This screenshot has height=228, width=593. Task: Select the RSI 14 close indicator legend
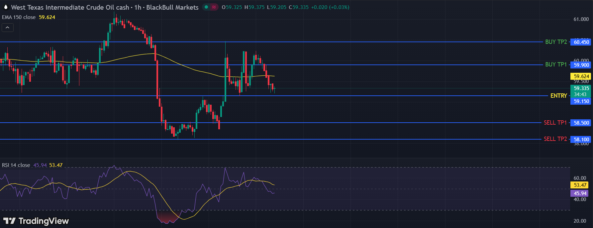16,165
